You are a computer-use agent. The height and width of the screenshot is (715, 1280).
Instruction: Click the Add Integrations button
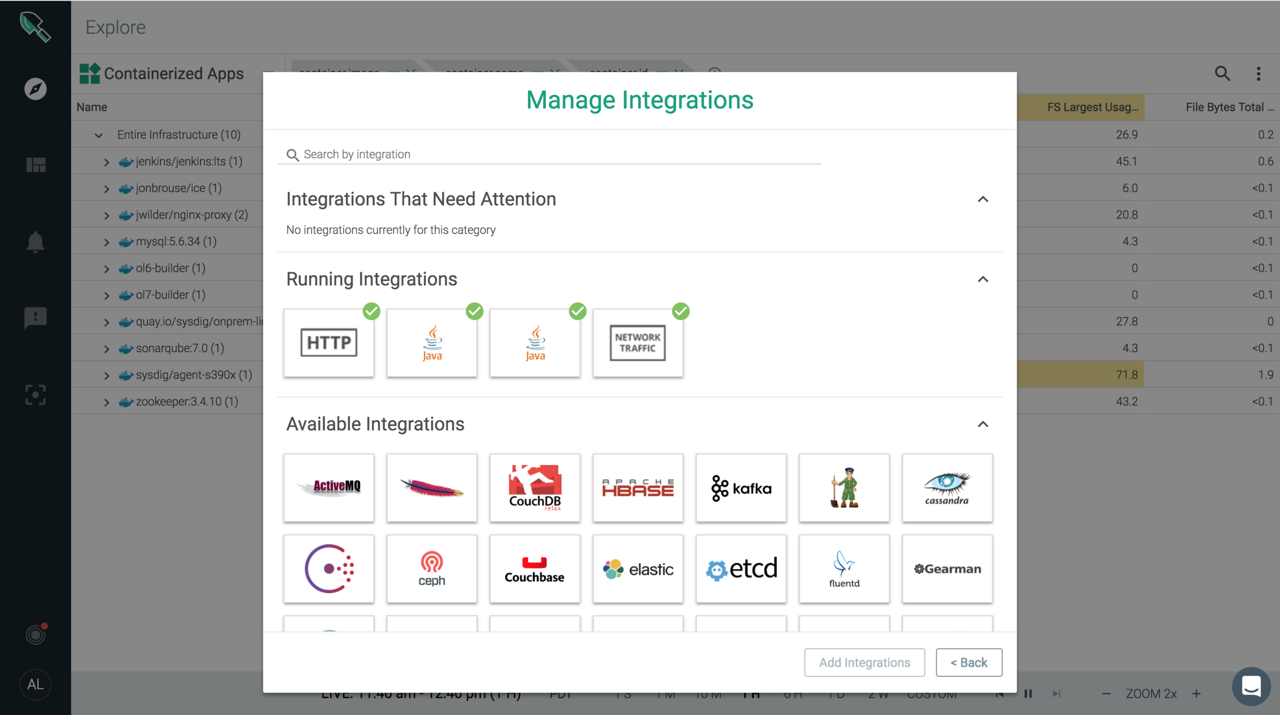(x=864, y=662)
